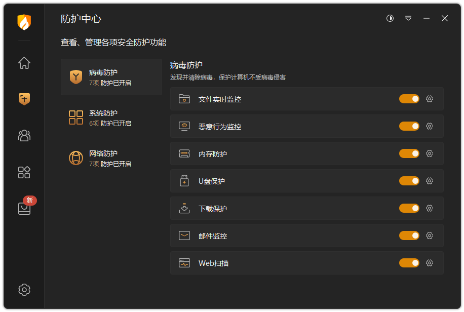
Task: Disable the 文件实时监控 toggle
Action: (409, 99)
